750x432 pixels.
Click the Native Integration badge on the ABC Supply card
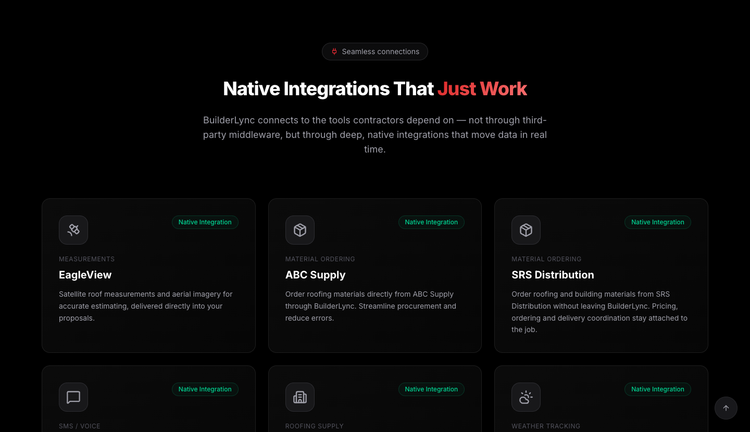coord(431,222)
